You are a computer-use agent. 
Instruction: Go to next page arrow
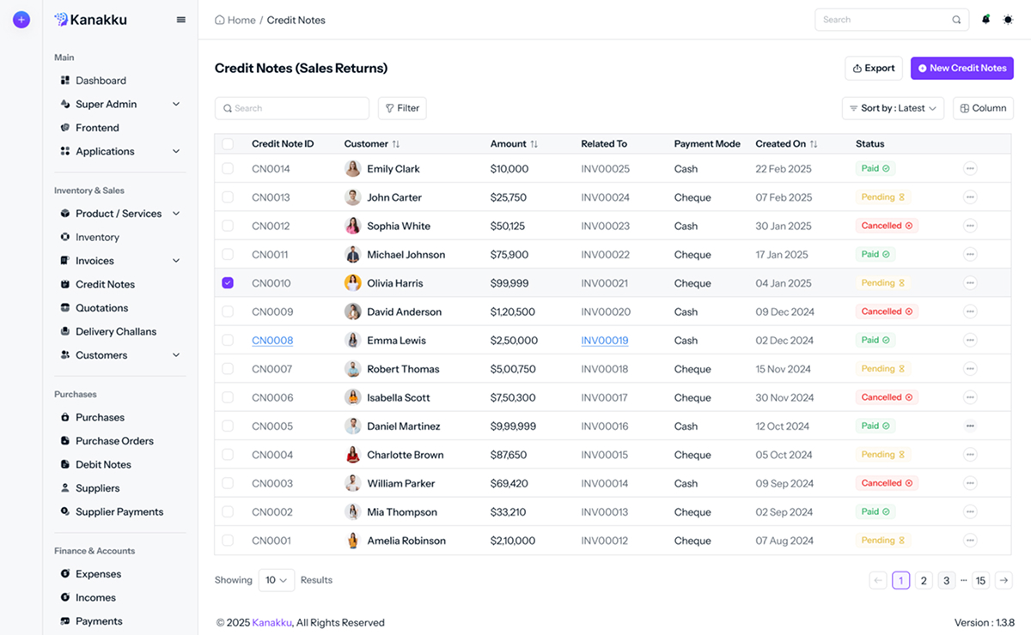[x=1004, y=581]
